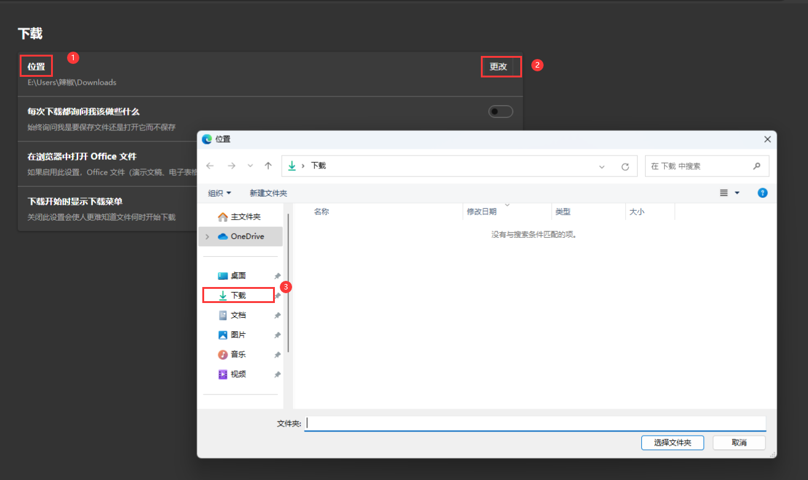Select 下载 in quick access
808x480 pixels.
(239, 296)
